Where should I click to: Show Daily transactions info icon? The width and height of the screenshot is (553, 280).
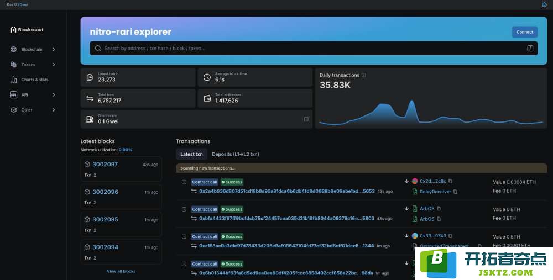[364, 75]
